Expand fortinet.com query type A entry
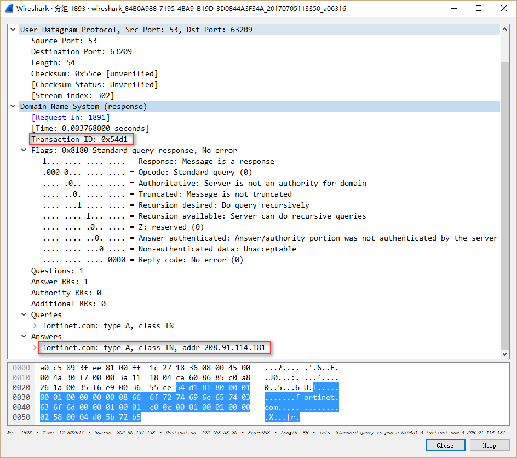 point(35,326)
